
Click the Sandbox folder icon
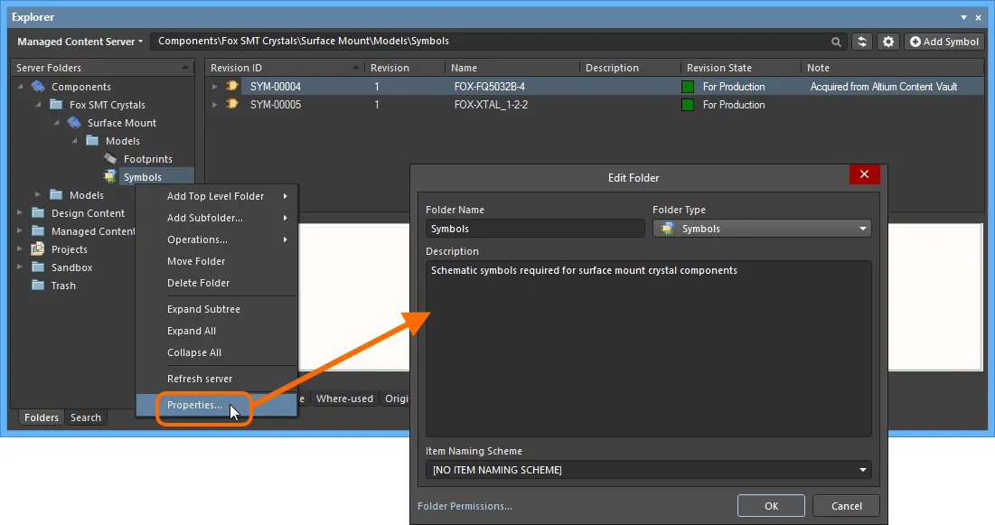pos(38,267)
